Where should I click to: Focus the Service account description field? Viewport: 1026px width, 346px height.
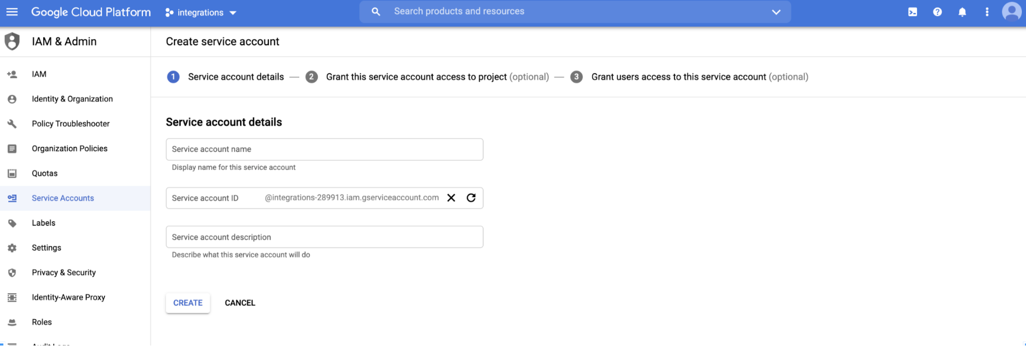click(x=324, y=237)
